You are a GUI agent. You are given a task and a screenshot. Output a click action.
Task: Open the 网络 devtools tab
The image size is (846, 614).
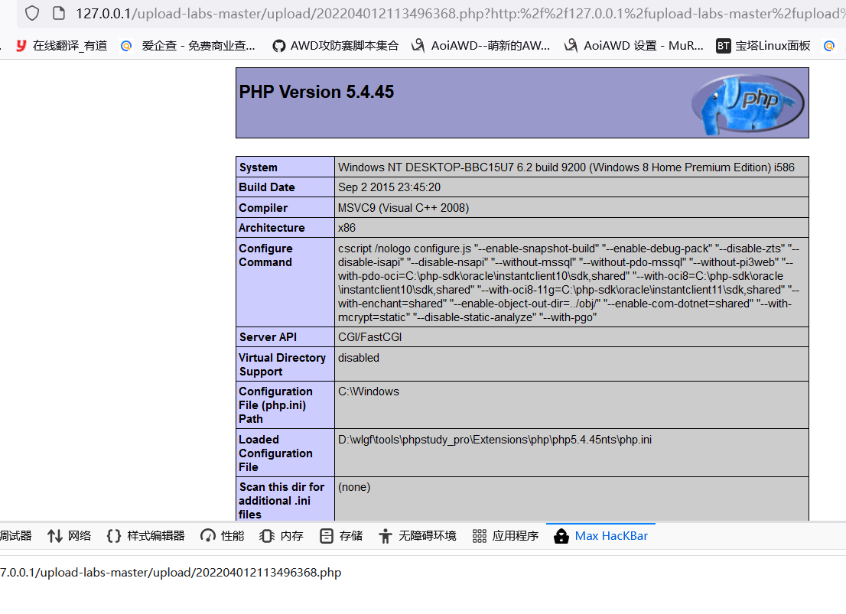[69, 536]
